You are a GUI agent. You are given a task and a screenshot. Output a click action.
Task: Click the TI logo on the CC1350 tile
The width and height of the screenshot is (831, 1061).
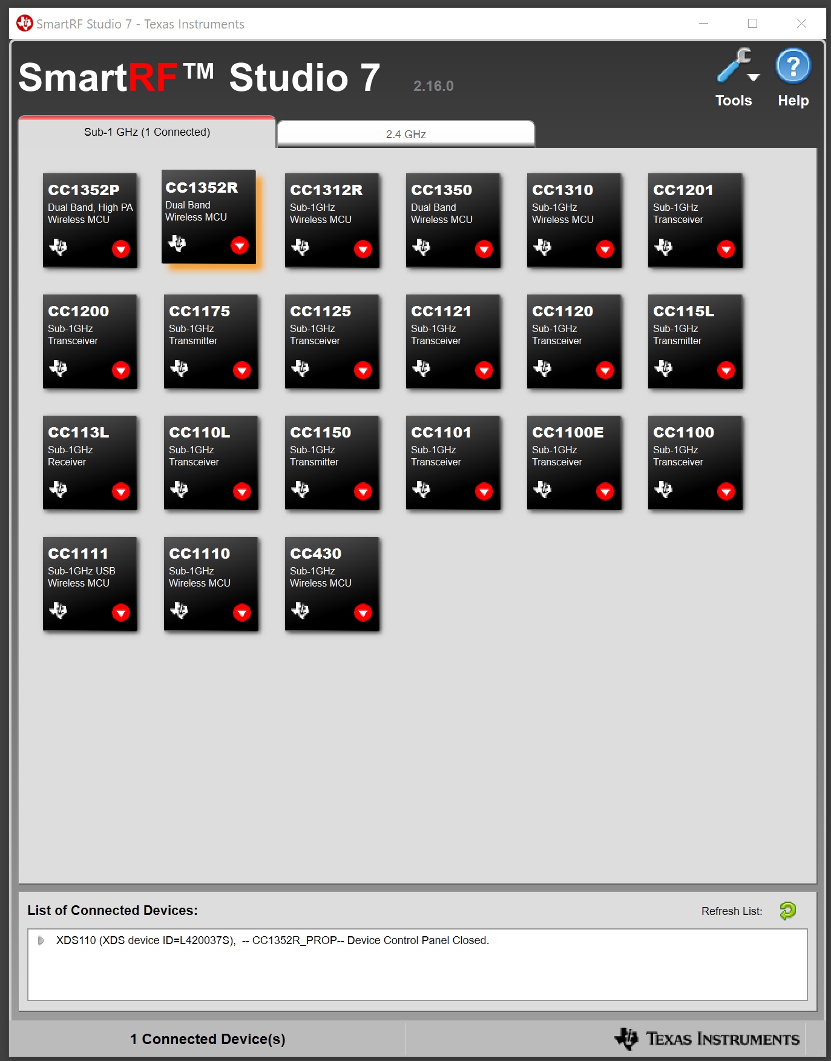(421, 247)
